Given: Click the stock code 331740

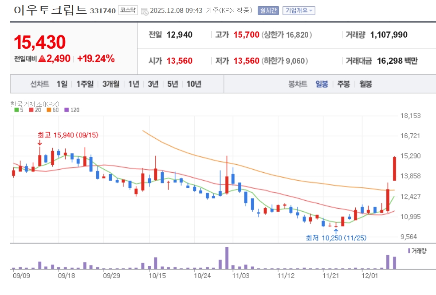Looking at the screenshot, I should (102, 11).
